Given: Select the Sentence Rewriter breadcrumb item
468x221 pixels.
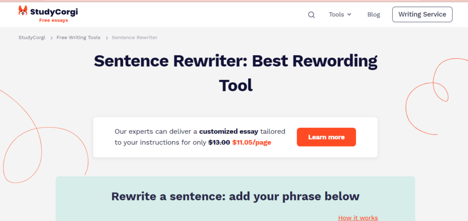Looking at the screenshot, I should (134, 37).
